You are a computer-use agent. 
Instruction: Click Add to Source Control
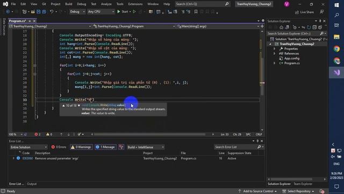257,191
